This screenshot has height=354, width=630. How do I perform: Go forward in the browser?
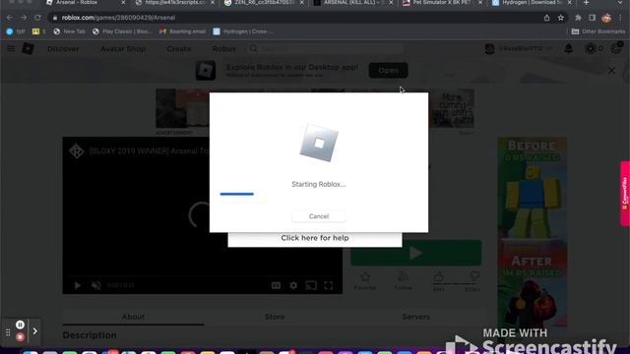point(24,18)
